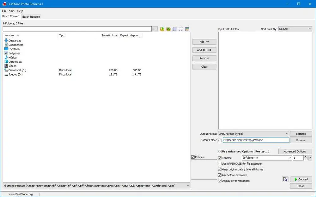Viewport: 316px width, 197px height.
Task: Click Browse for output folder
Action: [301, 140]
